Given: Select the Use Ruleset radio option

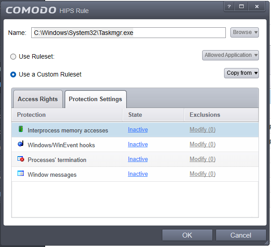Looking at the screenshot, I should [x=13, y=57].
